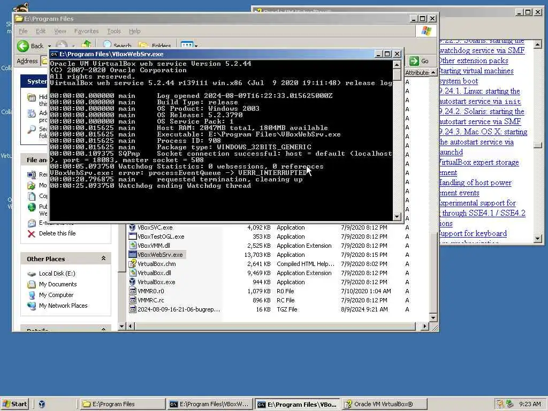Click the Back arrow icon in Explorer
Viewport: 548px width, 411px height.
23,46
